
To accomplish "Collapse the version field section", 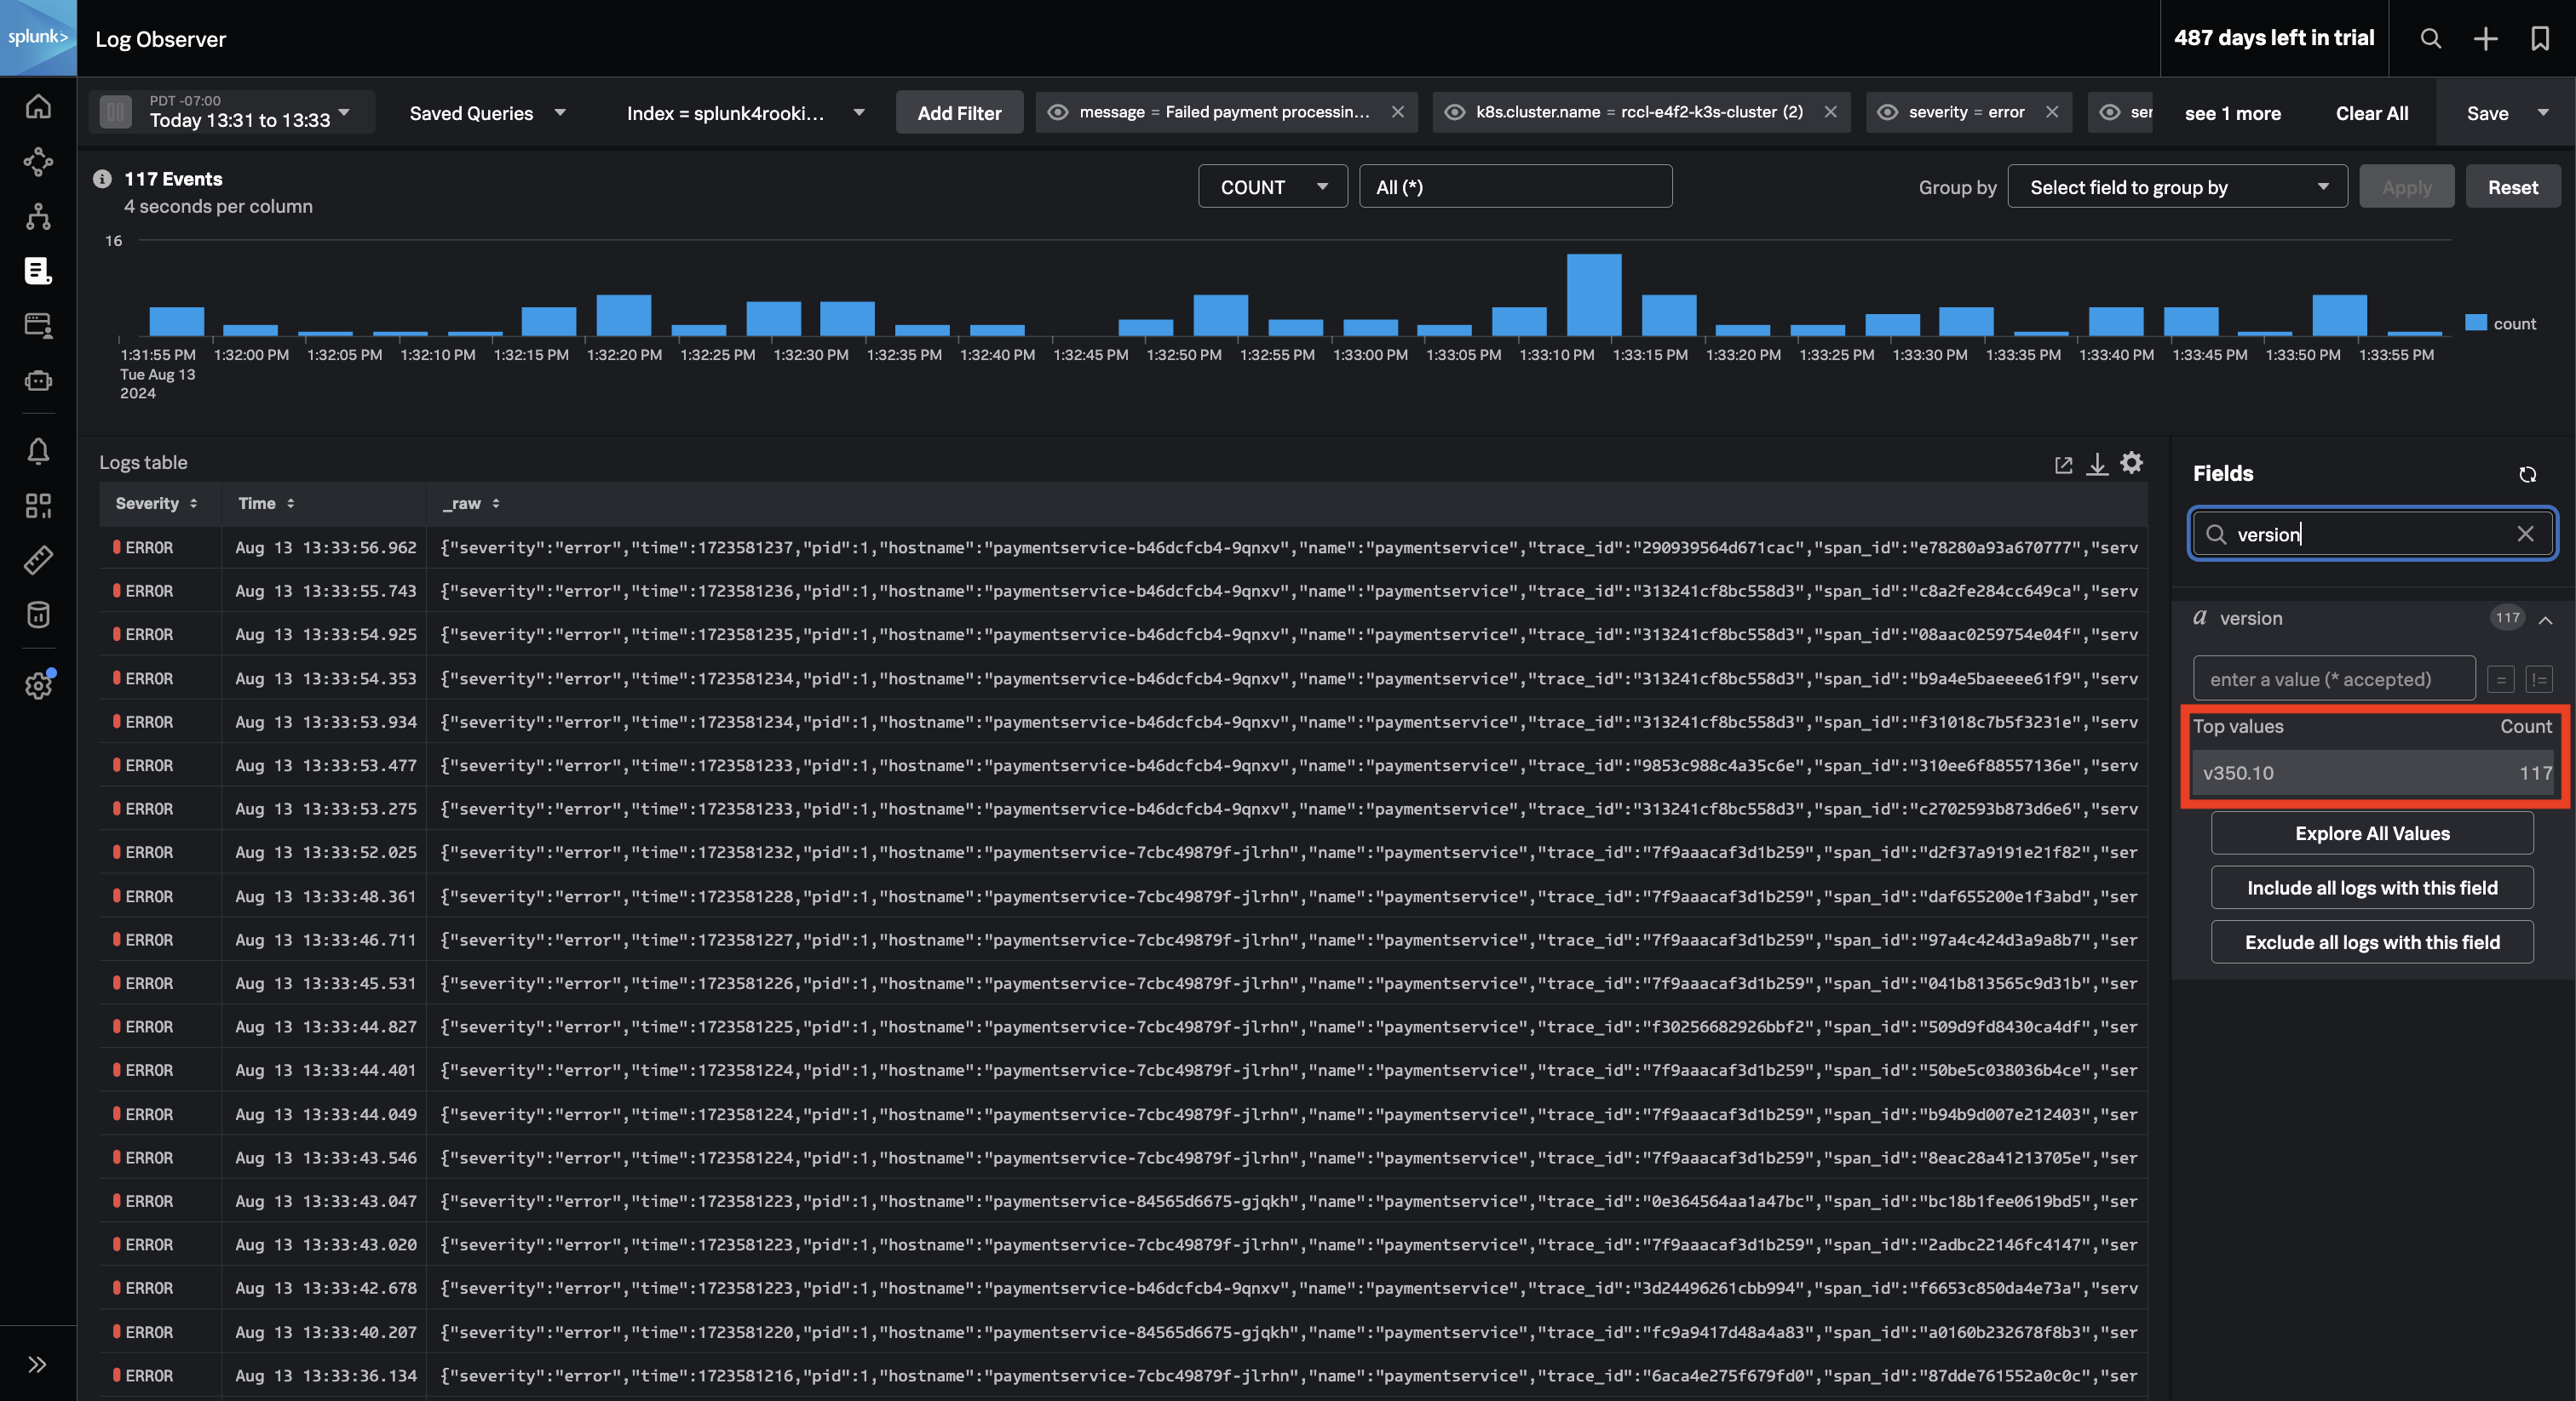I will coord(2546,620).
